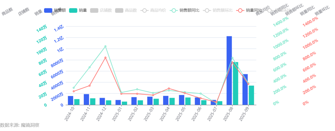Viewport: 335px width, 131px height.
Task: Click the blue 销售额 bar for 2024-11
Action: [87, 99]
